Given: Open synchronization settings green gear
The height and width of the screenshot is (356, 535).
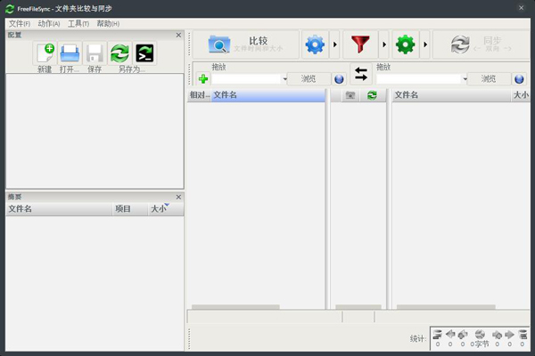Looking at the screenshot, I should [406, 44].
